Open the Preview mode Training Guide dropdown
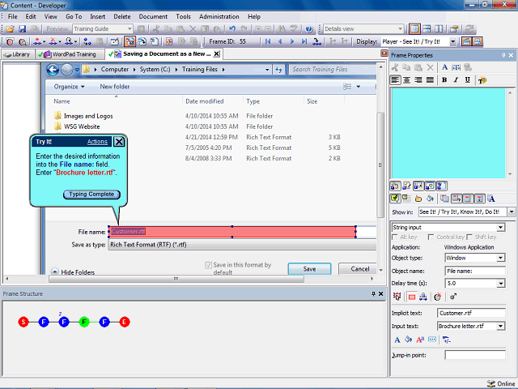Image resolution: width=518 pixels, height=389 pixels. coord(129,29)
